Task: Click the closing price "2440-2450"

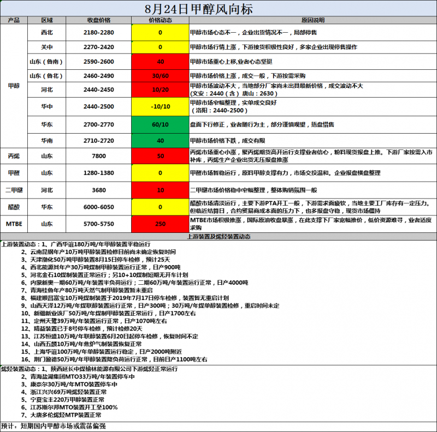Action: [99, 89]
